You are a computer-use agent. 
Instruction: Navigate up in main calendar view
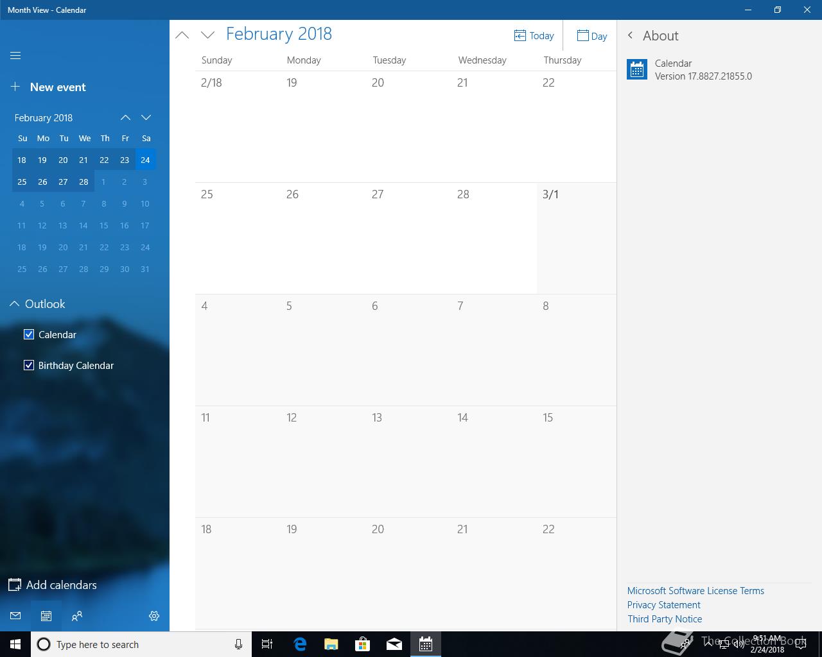tap(182, 35)
